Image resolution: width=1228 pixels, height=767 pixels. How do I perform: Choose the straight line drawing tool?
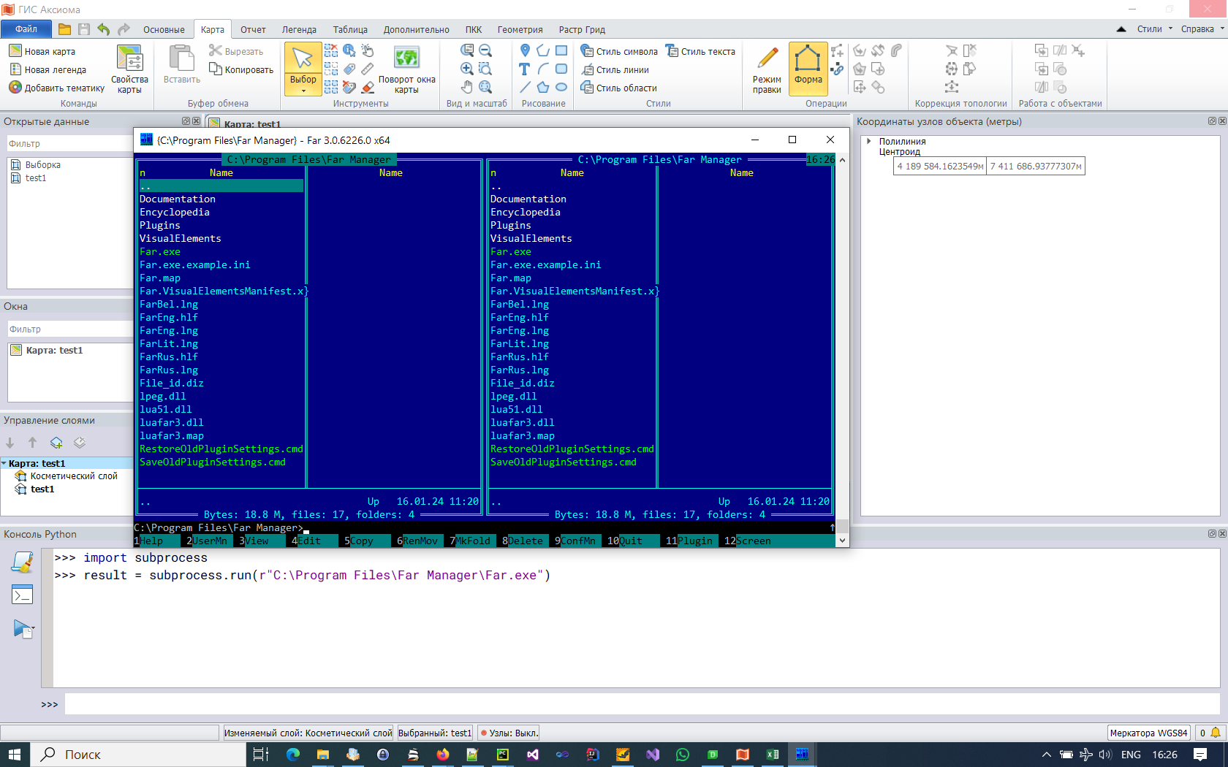coord(525,87)
